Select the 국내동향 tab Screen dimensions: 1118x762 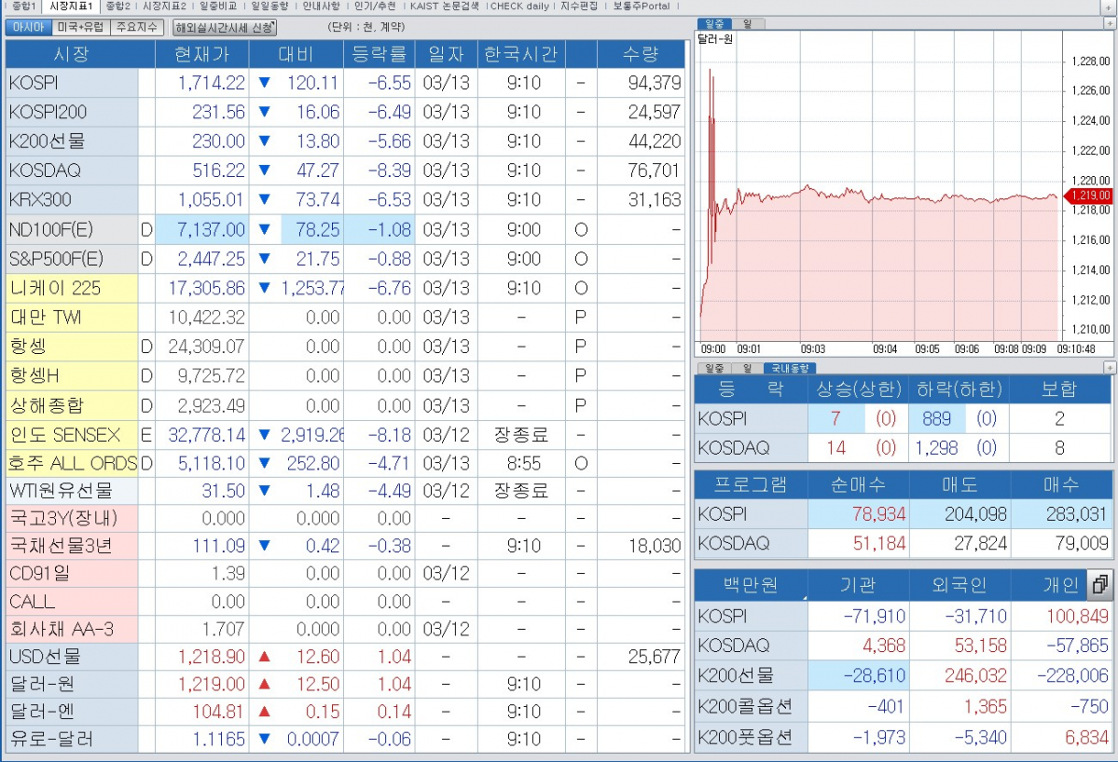pos(788,368)
